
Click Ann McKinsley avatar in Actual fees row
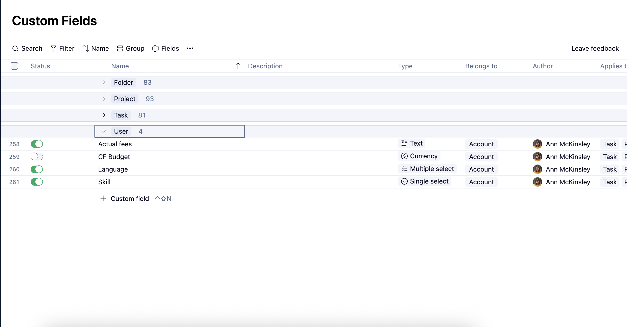point(538,144)
